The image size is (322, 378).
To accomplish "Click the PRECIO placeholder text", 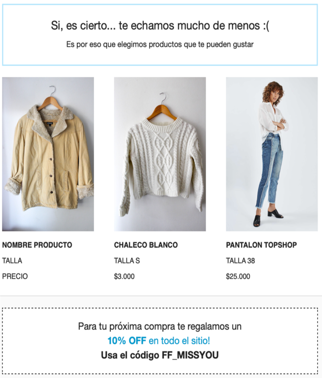I will (15, 276).
